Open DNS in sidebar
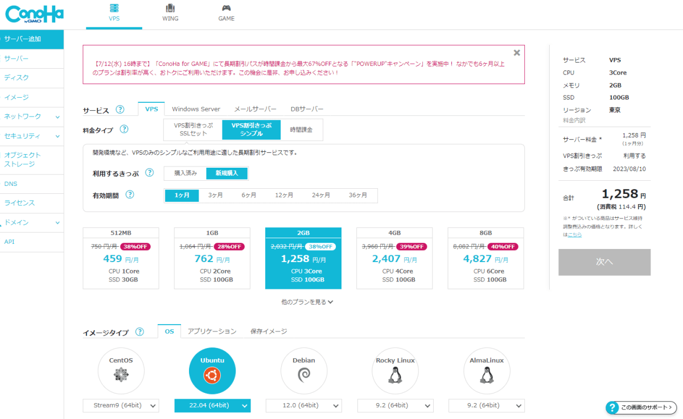 coord(32,184)
